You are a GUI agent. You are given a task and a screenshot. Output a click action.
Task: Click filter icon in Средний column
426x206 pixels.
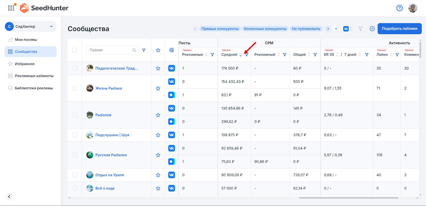tap(247, 55)
